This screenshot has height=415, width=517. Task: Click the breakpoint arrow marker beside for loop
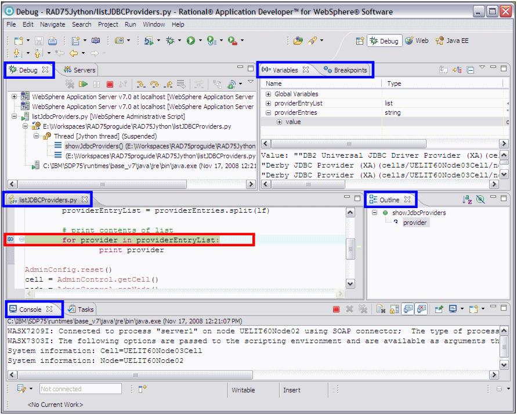10,239
